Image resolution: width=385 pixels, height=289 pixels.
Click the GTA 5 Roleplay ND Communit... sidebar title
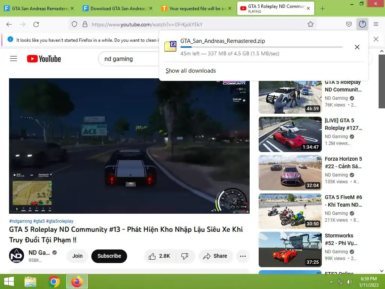(343, 86)
